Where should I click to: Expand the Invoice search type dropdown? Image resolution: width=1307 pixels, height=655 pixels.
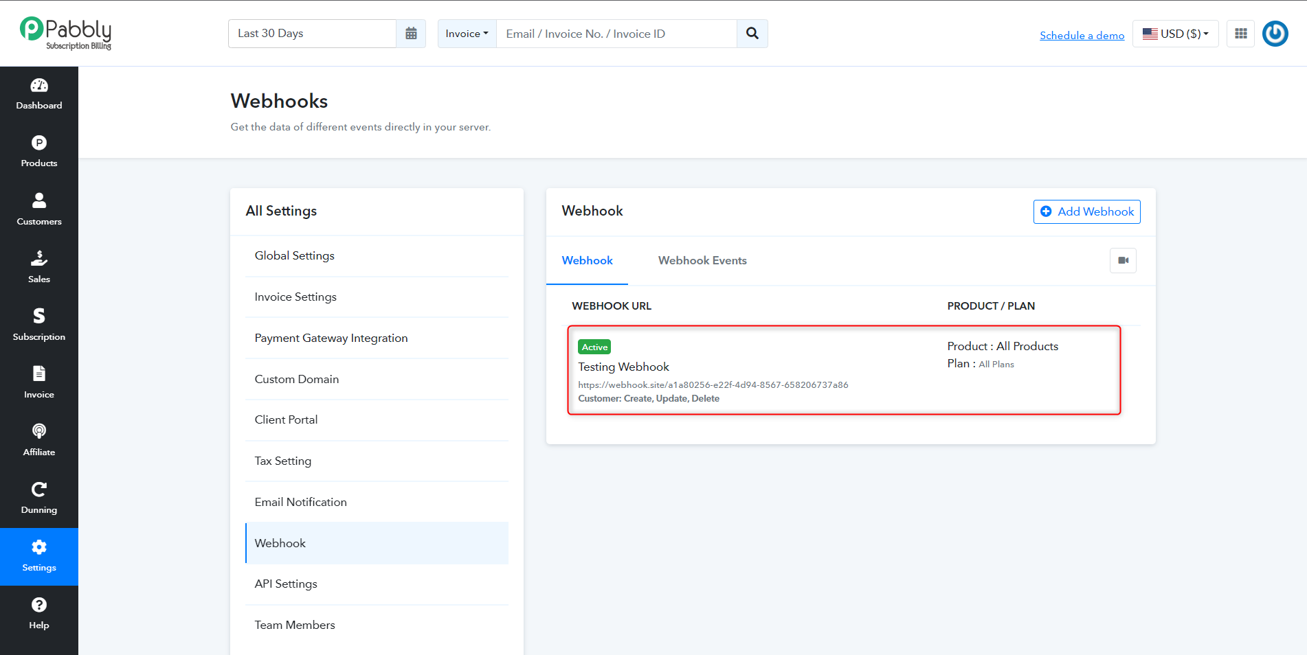(467, 34)
